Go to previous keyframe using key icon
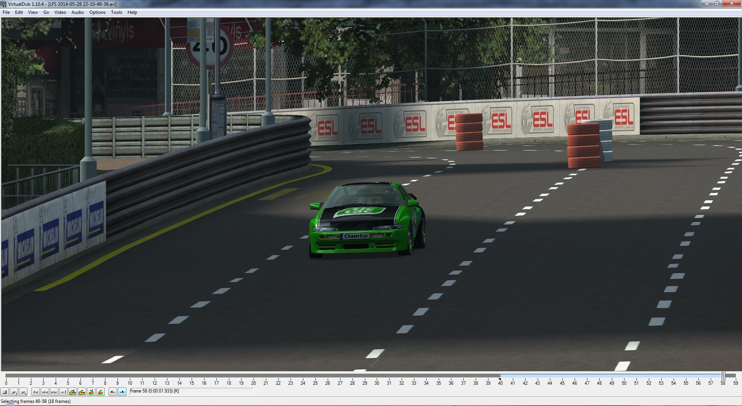Screen dimensions: 742x406 [73, 392]
